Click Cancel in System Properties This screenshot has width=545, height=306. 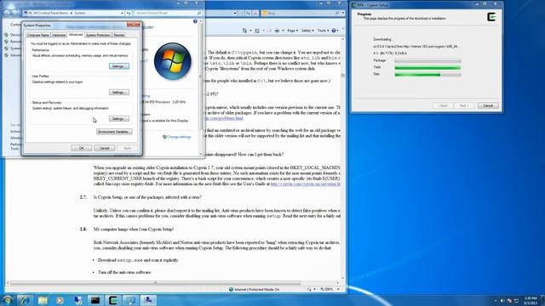pos(104,148)
